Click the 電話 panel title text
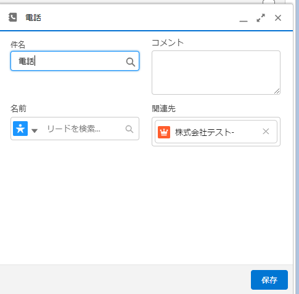 click(33, 18)
